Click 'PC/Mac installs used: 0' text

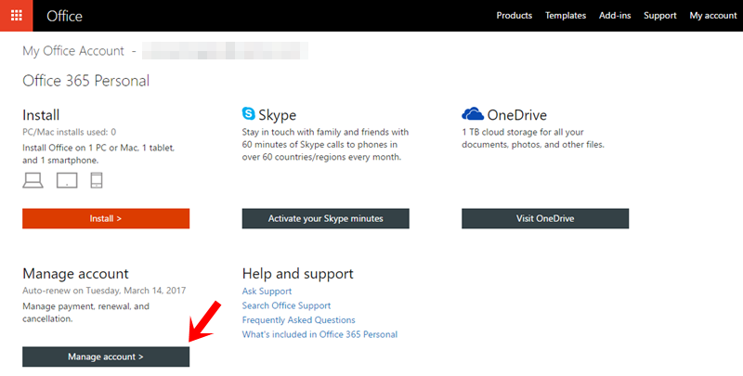pyautogui.click(x=69, y=132)
